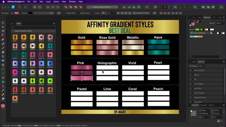
Task: Select the Ellipse shape tool
Action: click(x=3, y=73)
